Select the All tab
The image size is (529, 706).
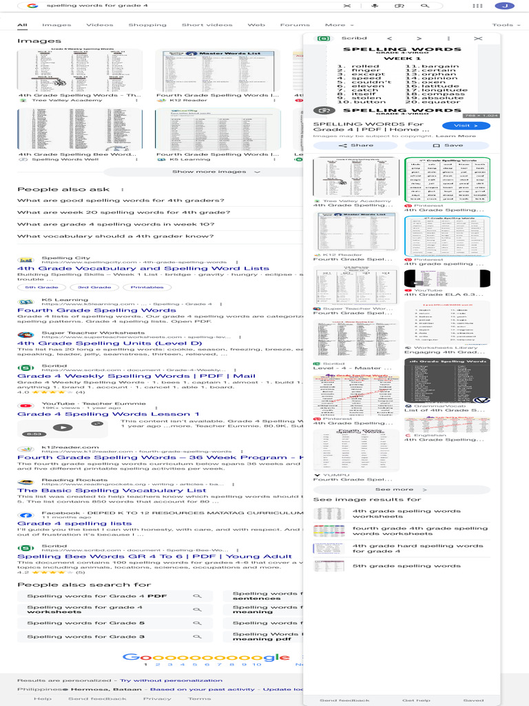[x=23, y=26]
